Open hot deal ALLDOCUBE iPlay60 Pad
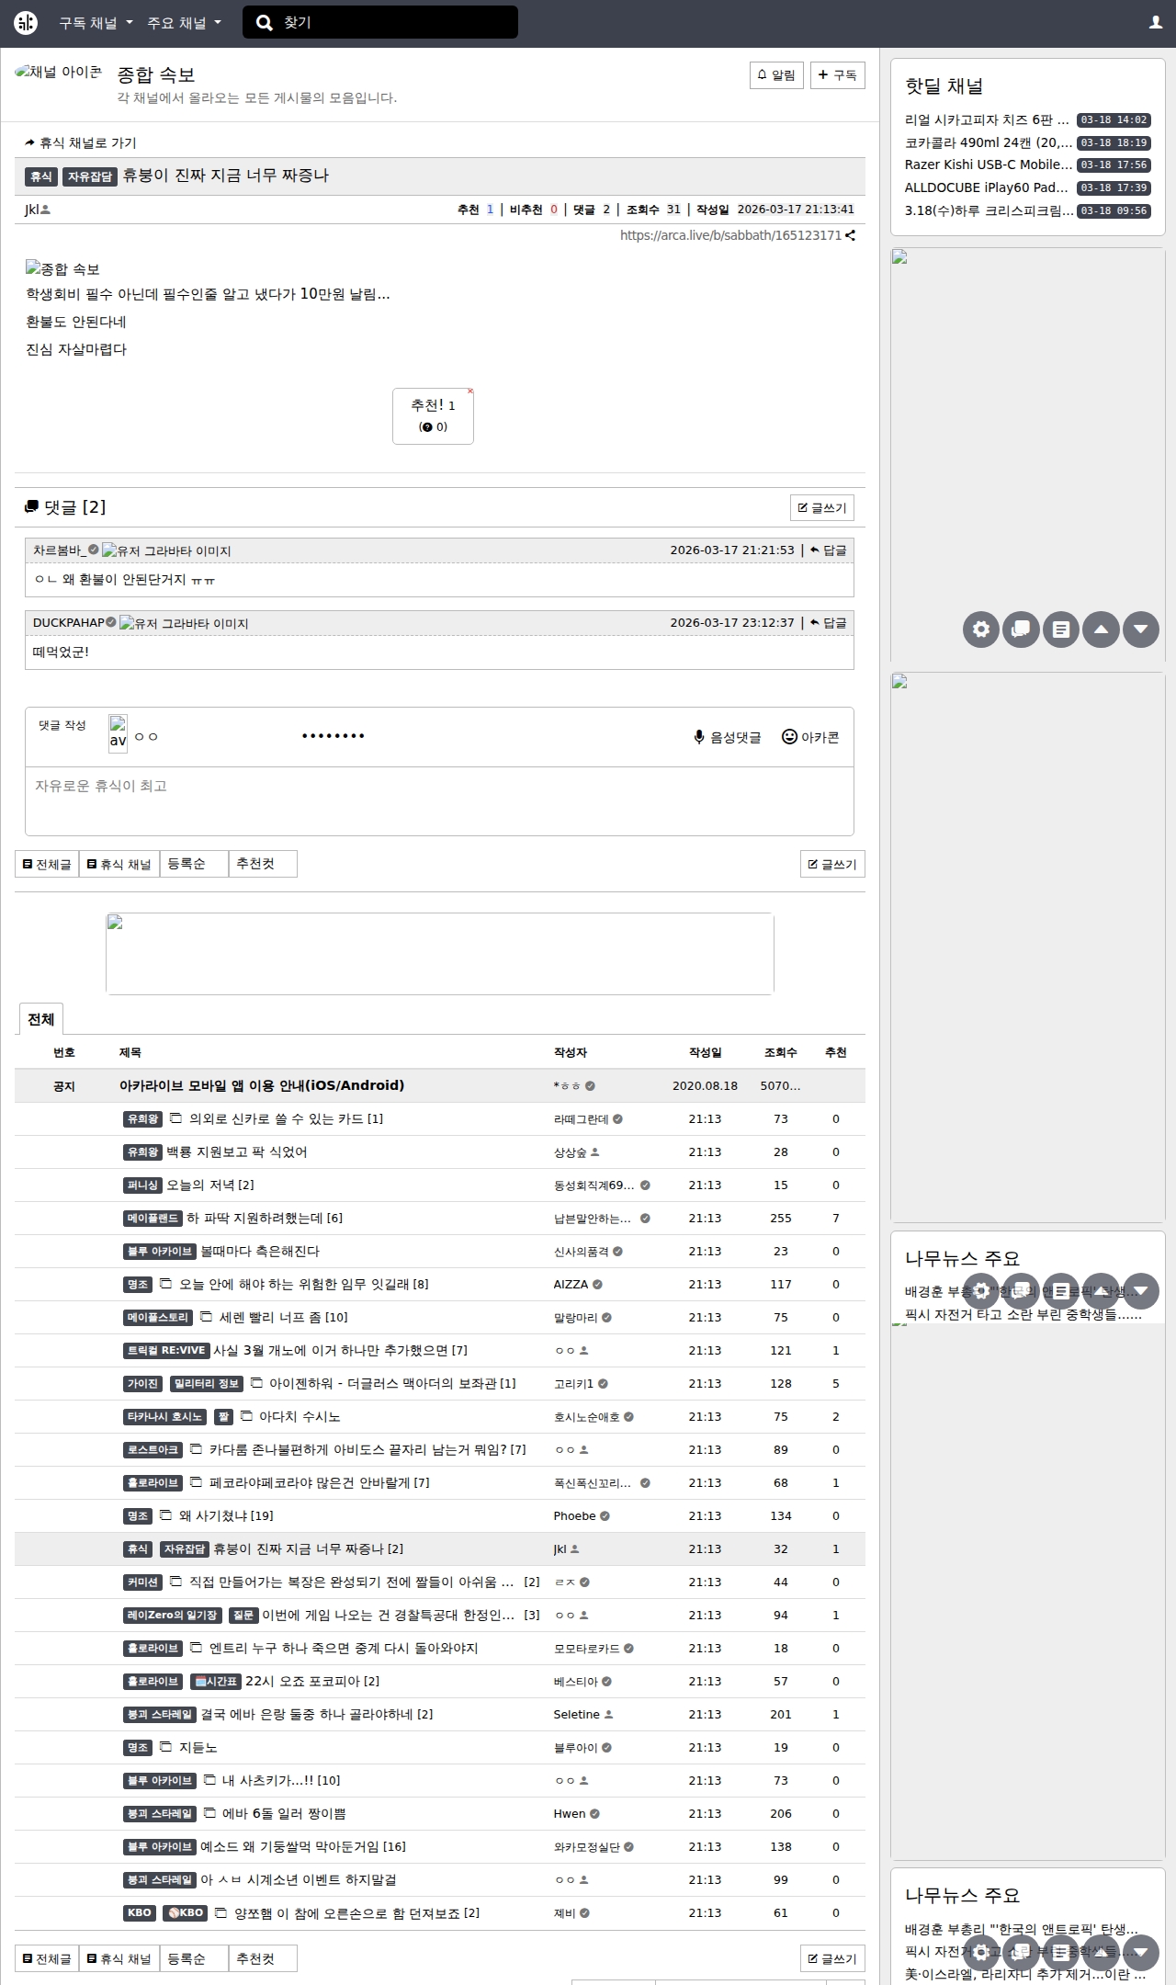 point(988,187)
